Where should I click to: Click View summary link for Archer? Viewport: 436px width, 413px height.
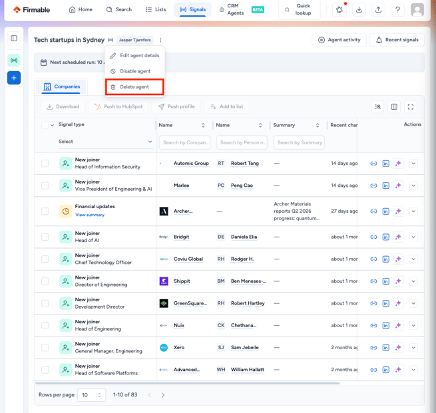90,215
